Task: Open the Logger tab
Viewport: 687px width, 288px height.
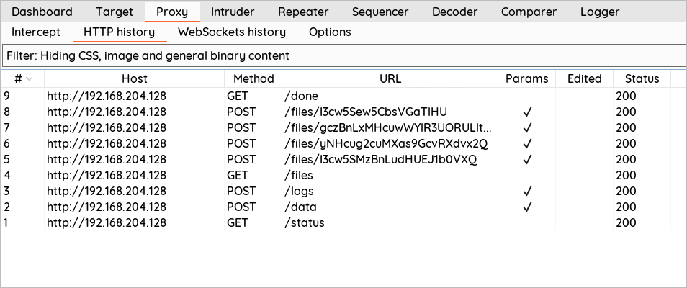Action: click(x=600, y=12)
